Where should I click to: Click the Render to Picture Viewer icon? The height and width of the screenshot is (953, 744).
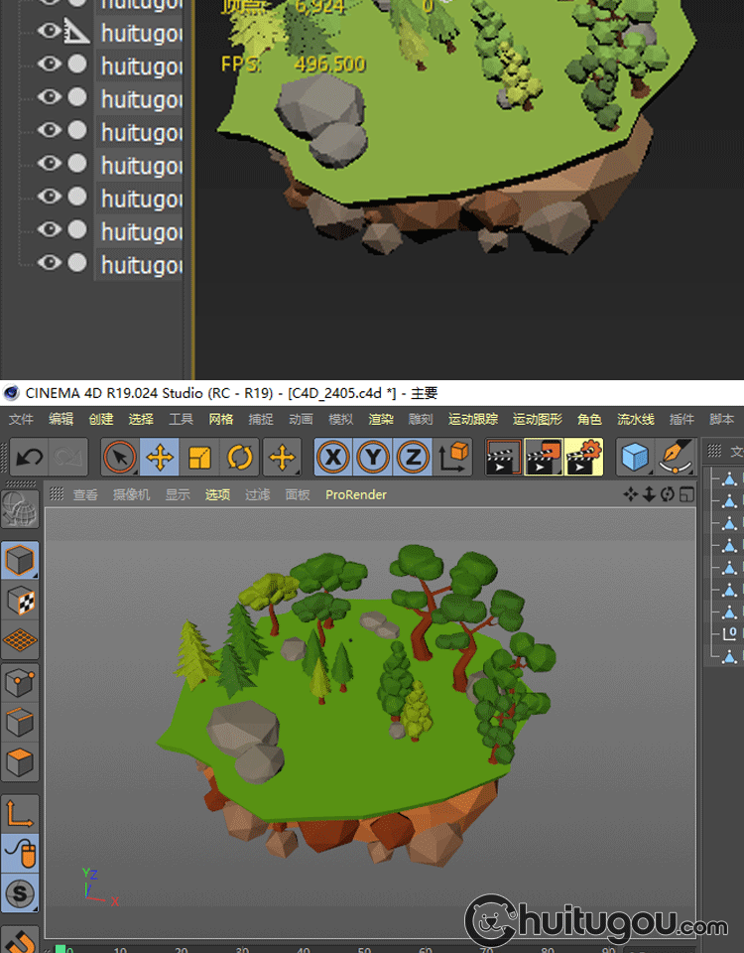[x=544, y=458]
